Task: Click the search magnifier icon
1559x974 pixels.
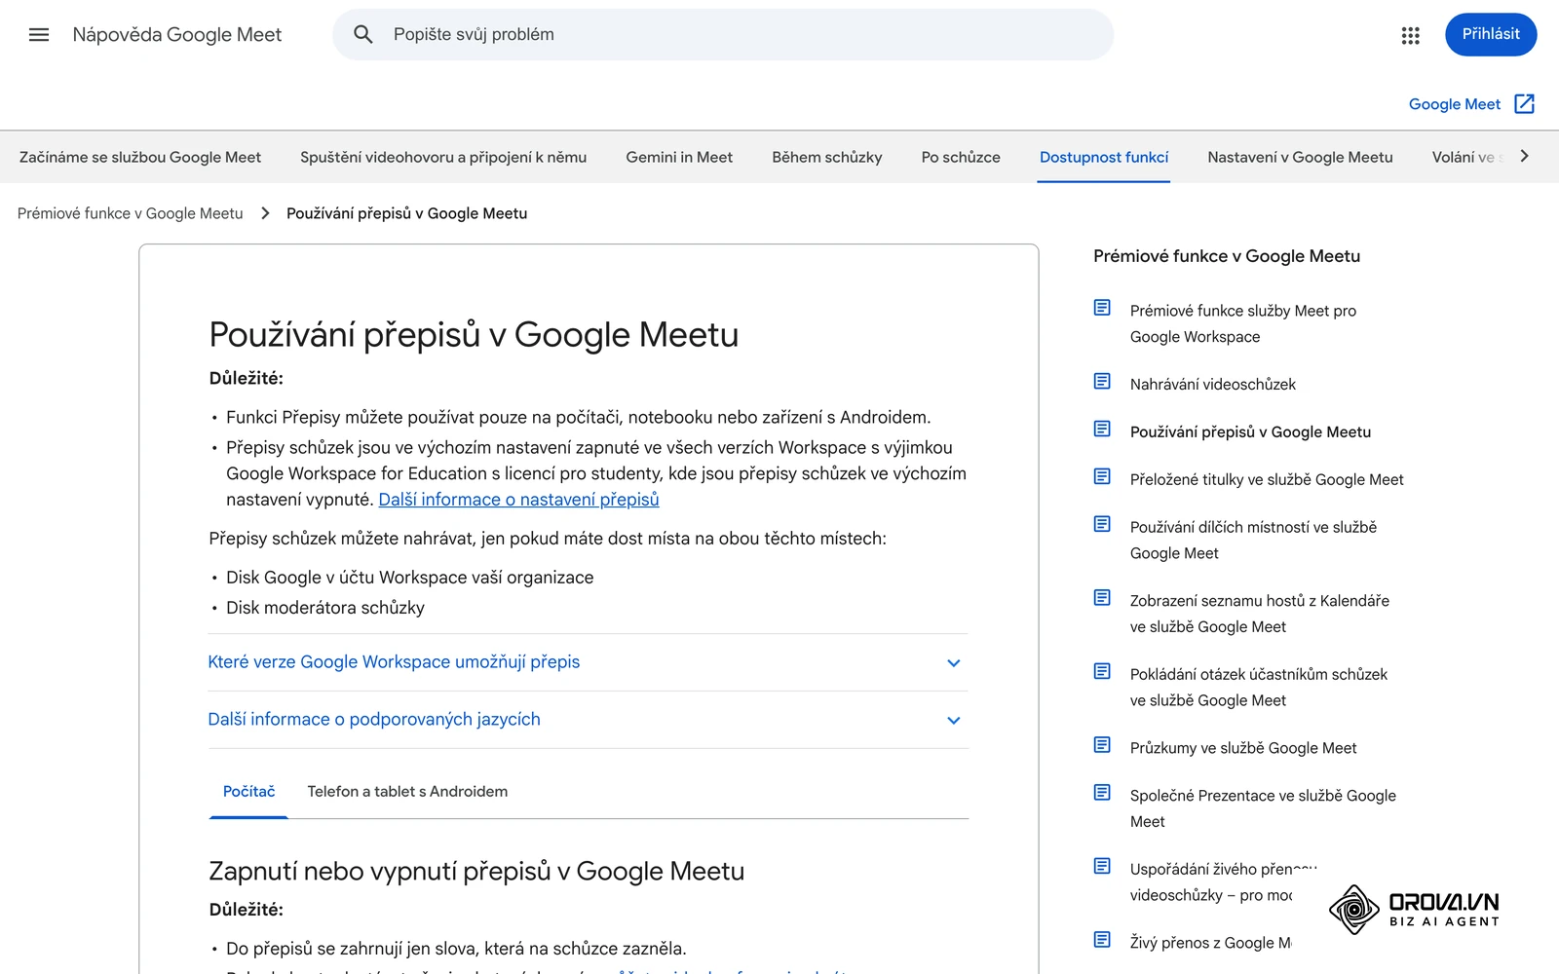Action: [363, 35]
